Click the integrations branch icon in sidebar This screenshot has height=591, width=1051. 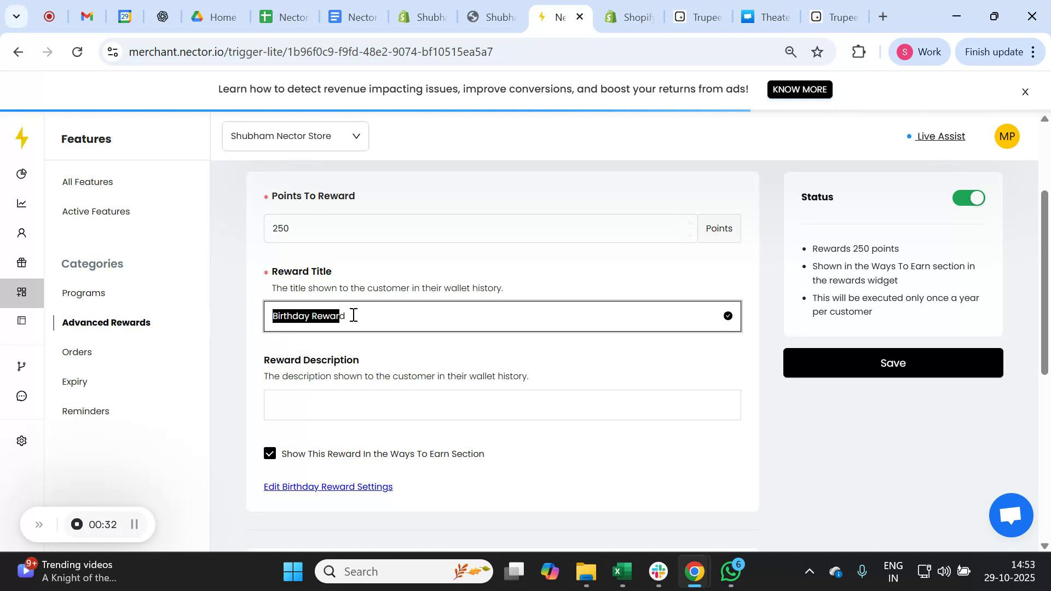(x=21, y=366)
